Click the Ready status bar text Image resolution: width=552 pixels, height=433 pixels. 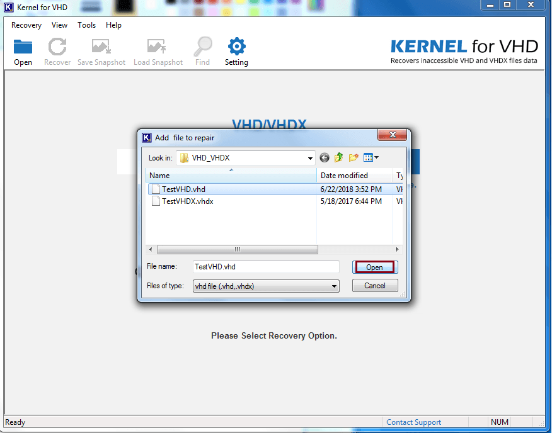pyautogui.click(x=15, y=422)
